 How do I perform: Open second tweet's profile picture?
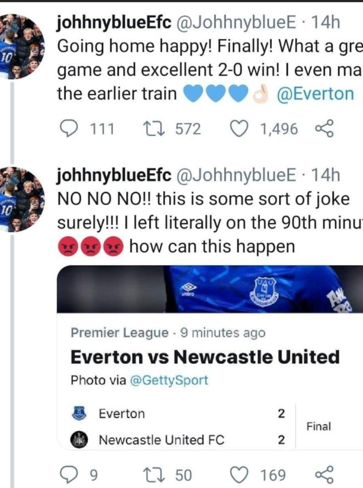point(22,199)
